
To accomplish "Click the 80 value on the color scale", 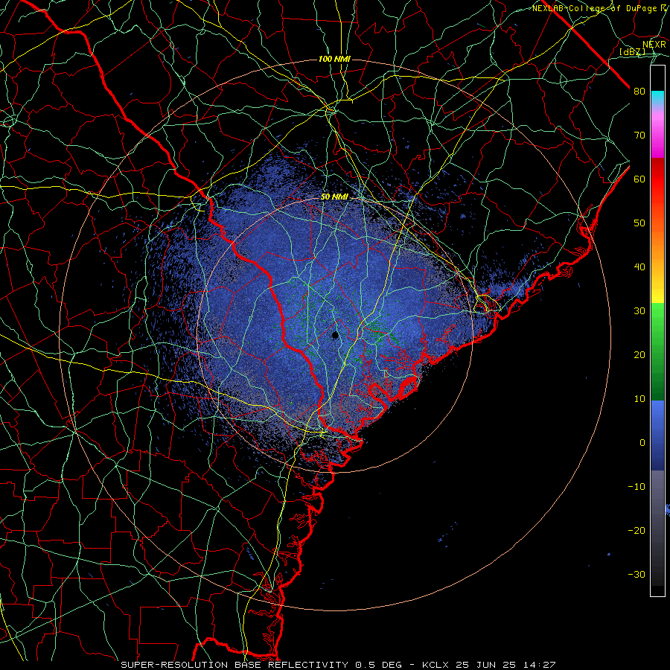I will tap(639, 92).
